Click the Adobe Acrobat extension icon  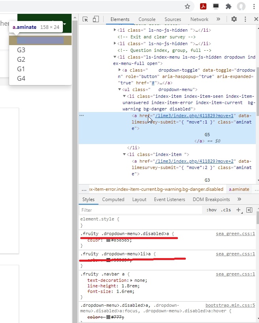pyautogui.click(x=203, y=6)
